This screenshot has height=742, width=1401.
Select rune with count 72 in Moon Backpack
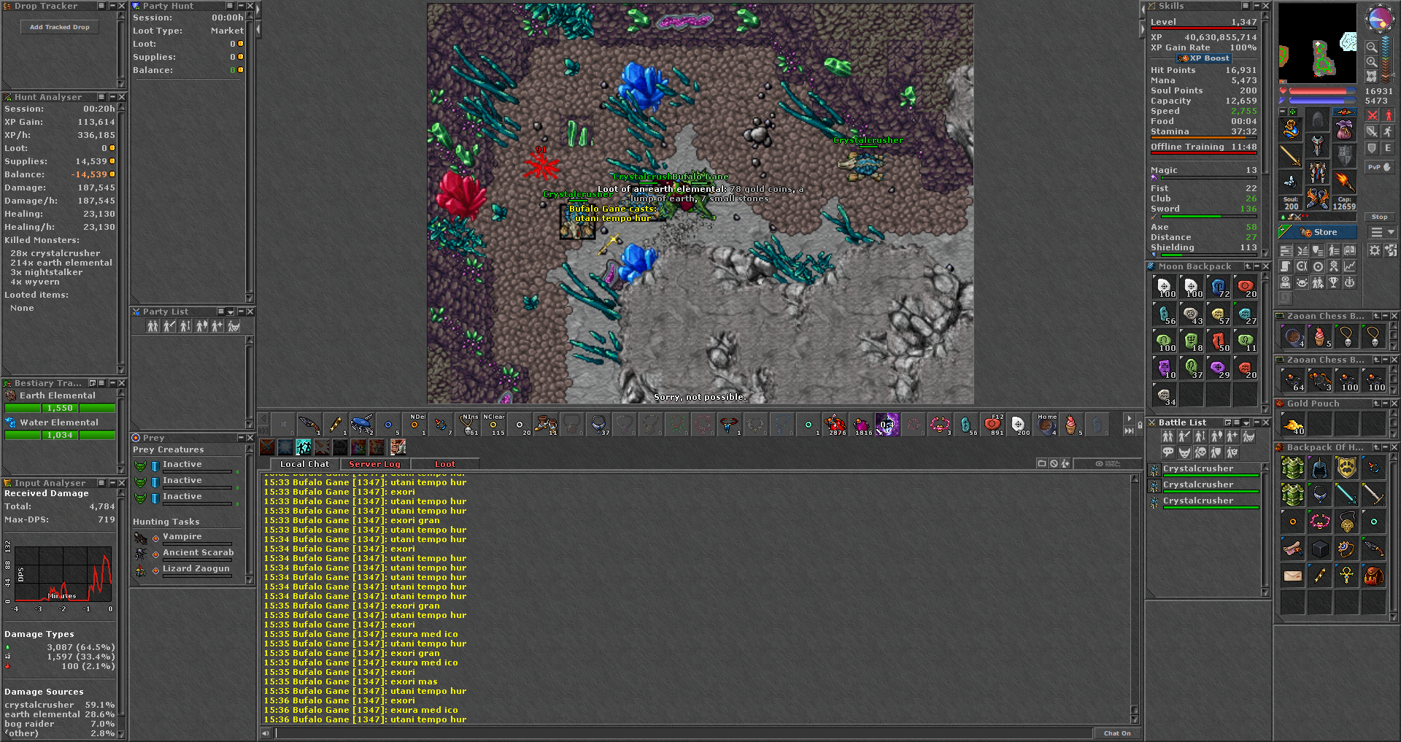1219,287
